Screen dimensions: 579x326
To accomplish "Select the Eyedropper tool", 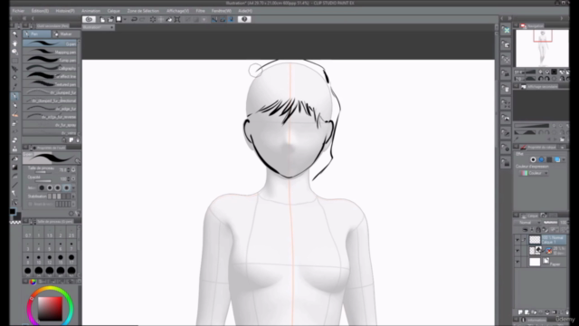I will pos(14,87).
